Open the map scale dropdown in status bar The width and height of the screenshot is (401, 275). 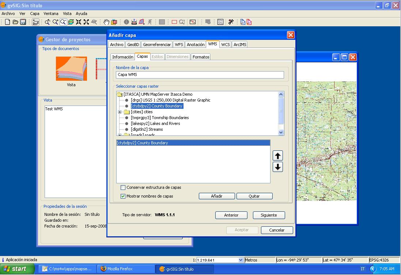point(241,260)
